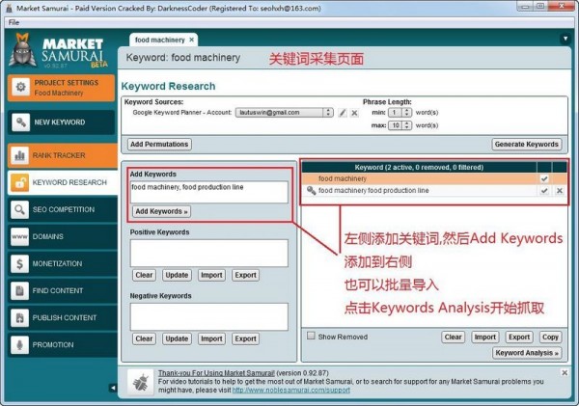Adjust the min phrase length stepper
This screenshot has width=579, height=406.
pos(406,113)
